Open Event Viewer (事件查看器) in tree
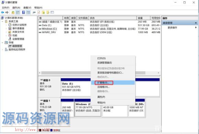The height and width of the screenshot is (134, 199). [18, 29]
